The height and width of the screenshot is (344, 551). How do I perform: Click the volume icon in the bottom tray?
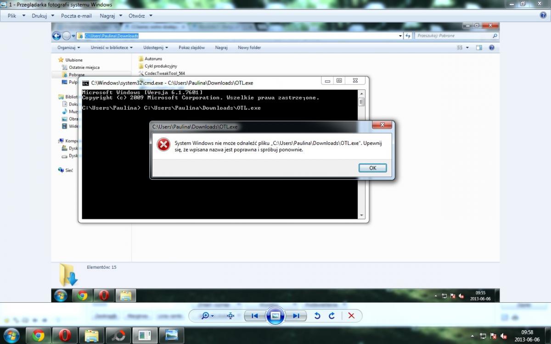click(504, 336)
